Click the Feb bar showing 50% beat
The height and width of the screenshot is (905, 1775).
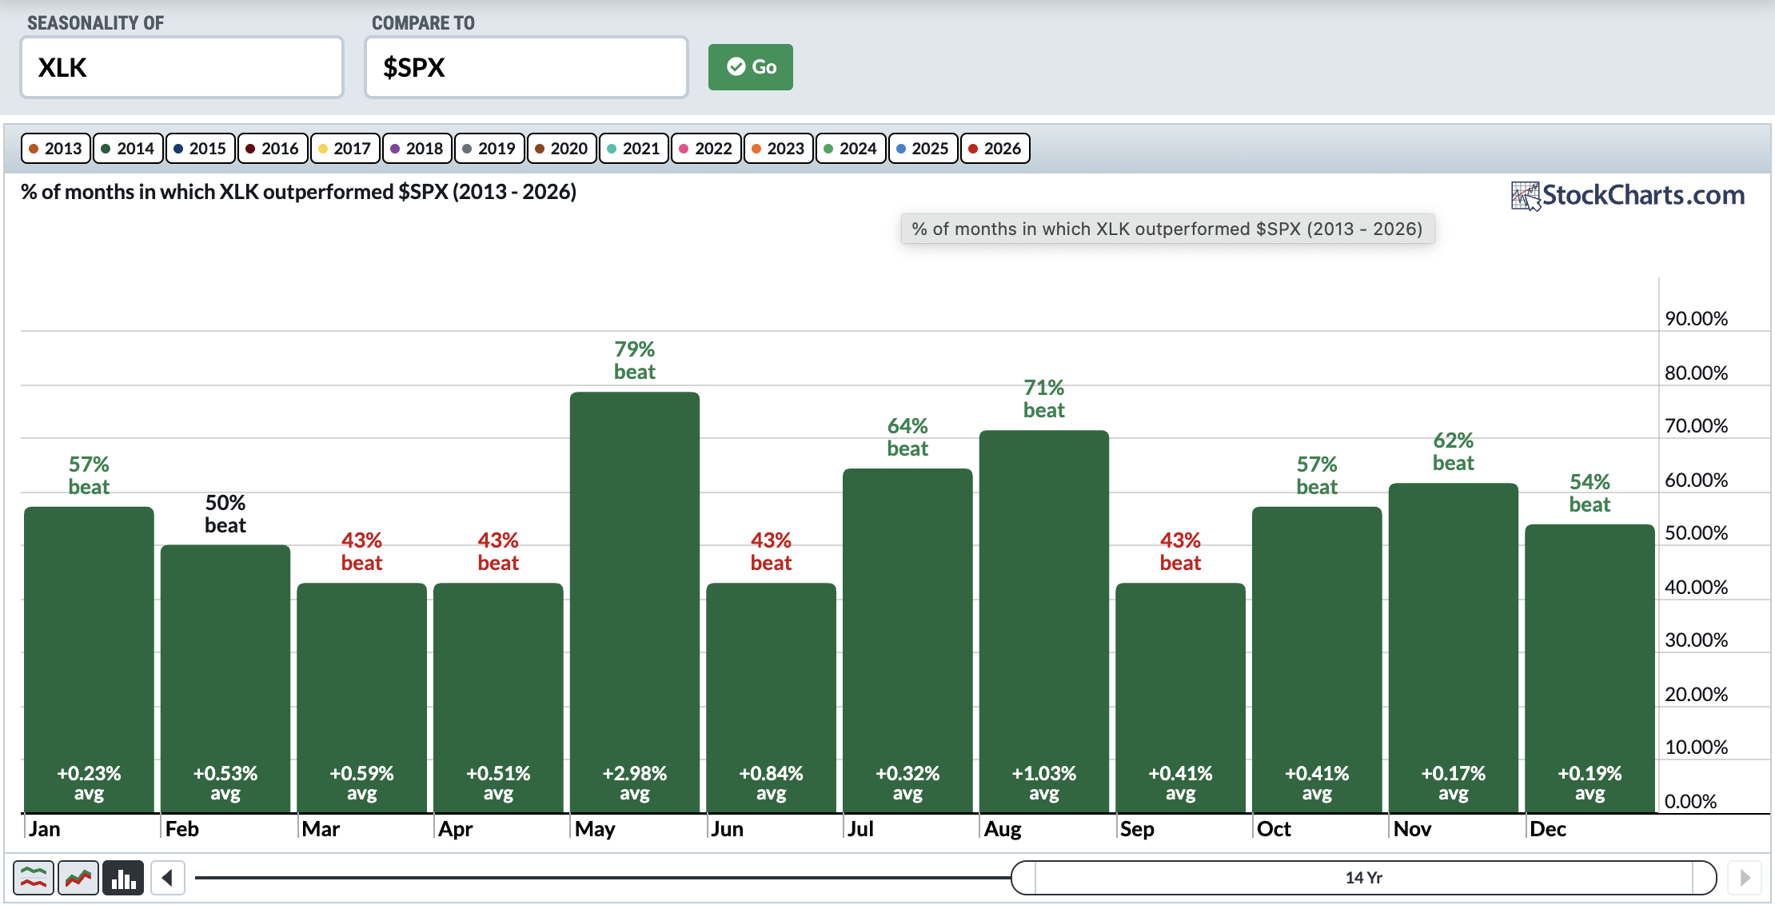point(225,679)
